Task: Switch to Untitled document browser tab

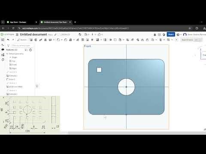Action: tap(56, 22)
